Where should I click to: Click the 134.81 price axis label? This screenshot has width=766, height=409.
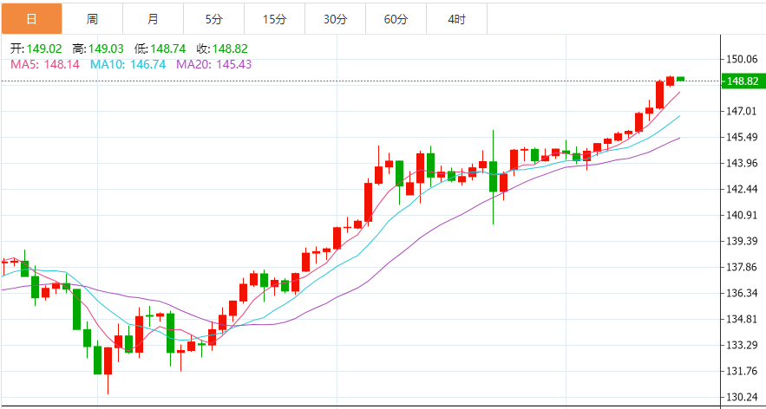point(743,319)
